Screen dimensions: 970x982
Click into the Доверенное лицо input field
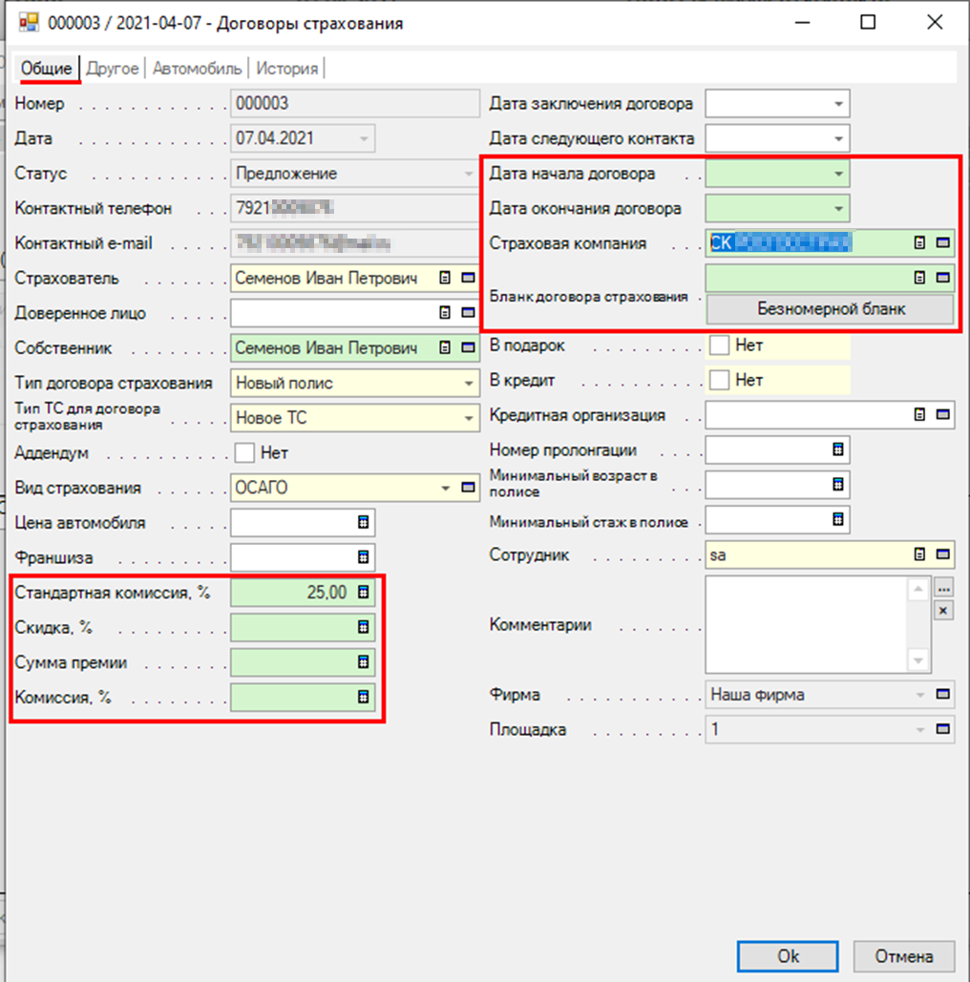point(329,313)
